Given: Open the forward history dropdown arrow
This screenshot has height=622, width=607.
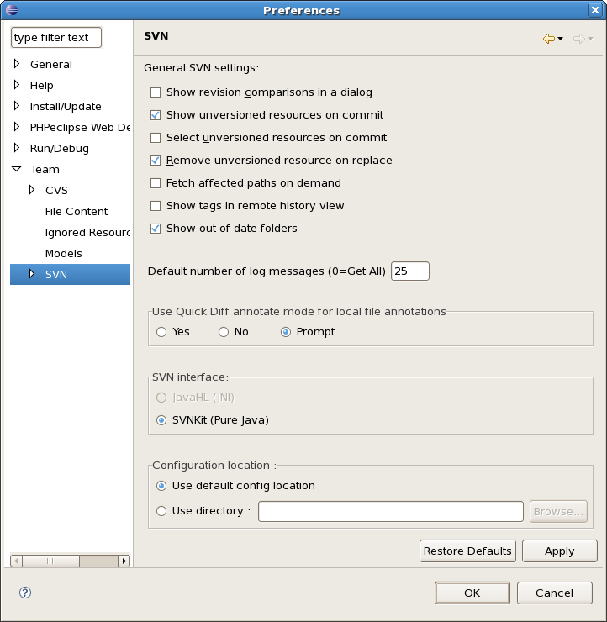Looking at the screenshot, I should click(x=590, y=39).
